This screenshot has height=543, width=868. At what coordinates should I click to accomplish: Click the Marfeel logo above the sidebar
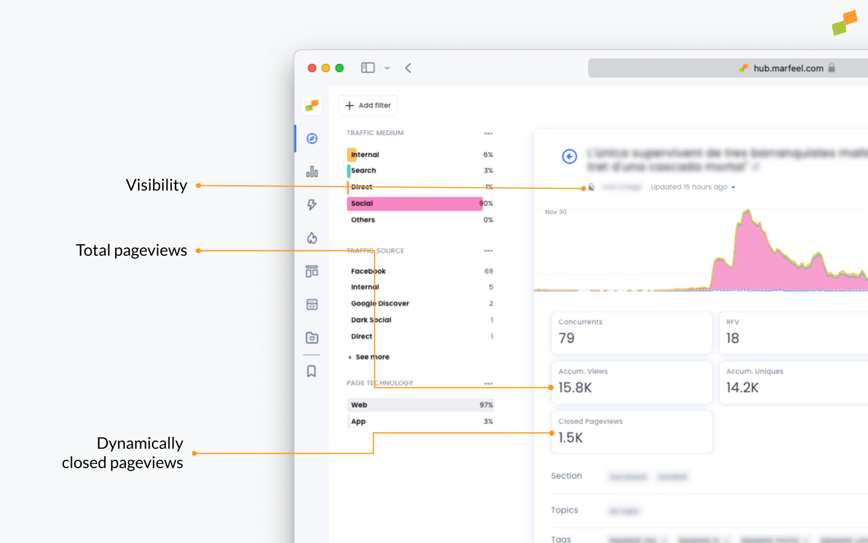[x=312, y=105]
